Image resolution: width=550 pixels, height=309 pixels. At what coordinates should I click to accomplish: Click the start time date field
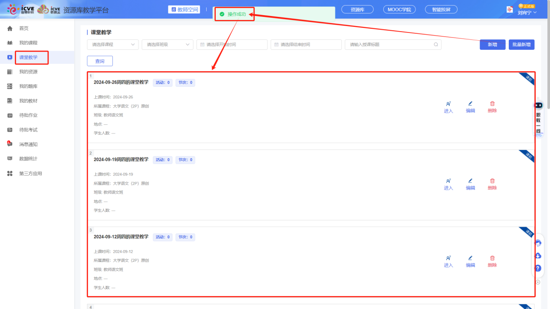(232, 45)
